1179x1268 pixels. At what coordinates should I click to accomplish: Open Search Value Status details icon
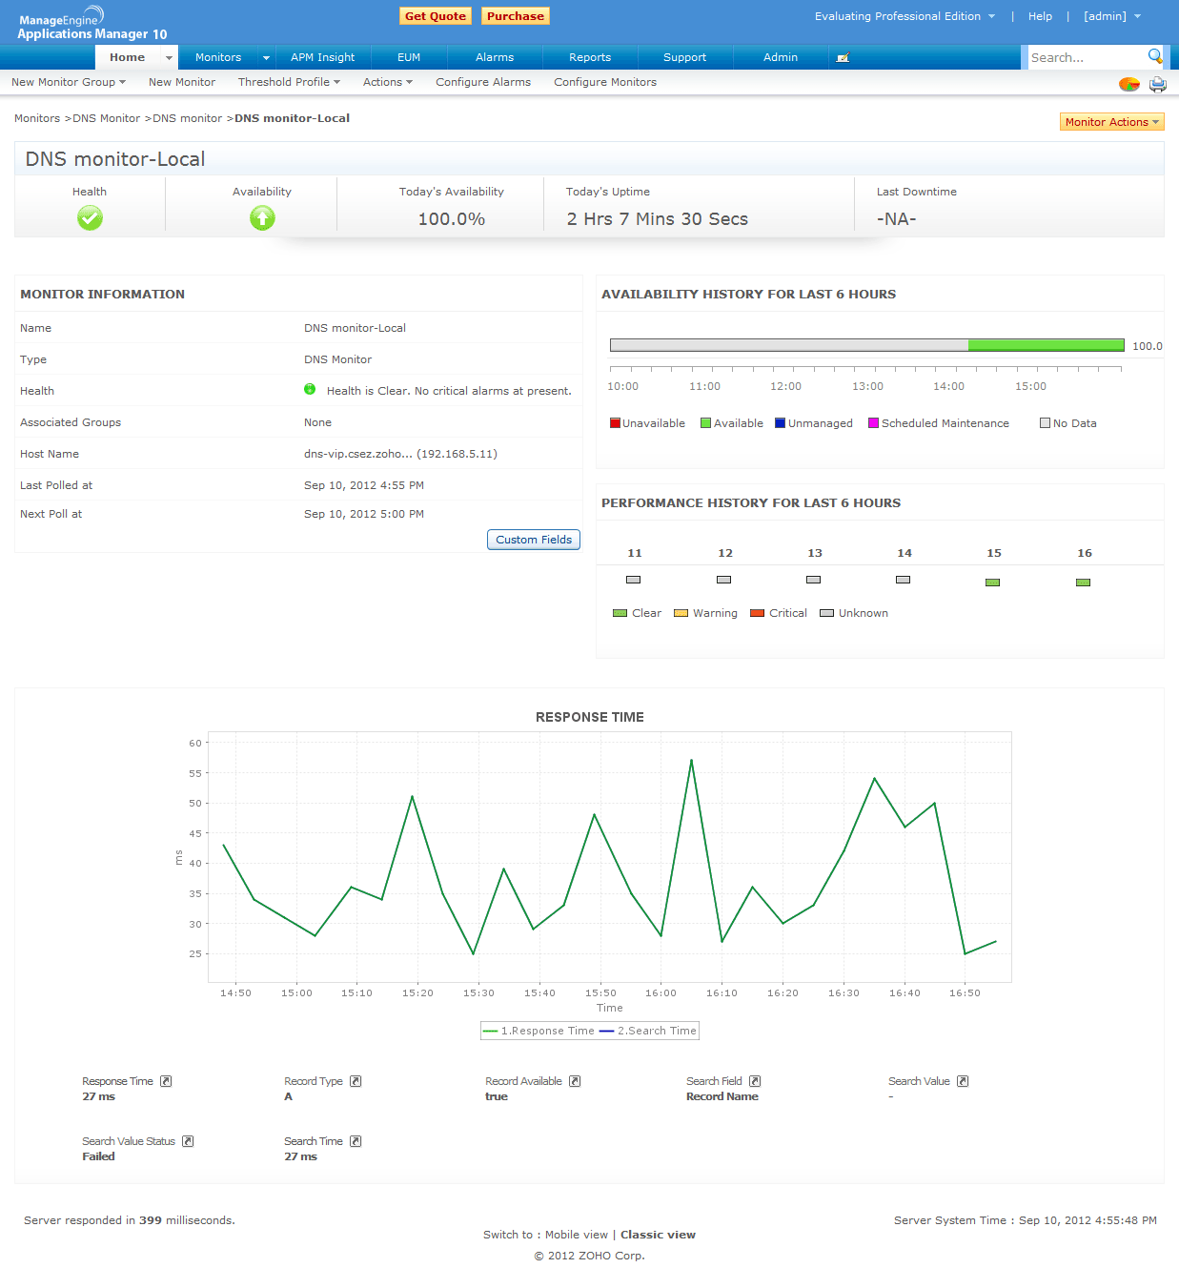pyautogui.click(x=188, y=1141)
